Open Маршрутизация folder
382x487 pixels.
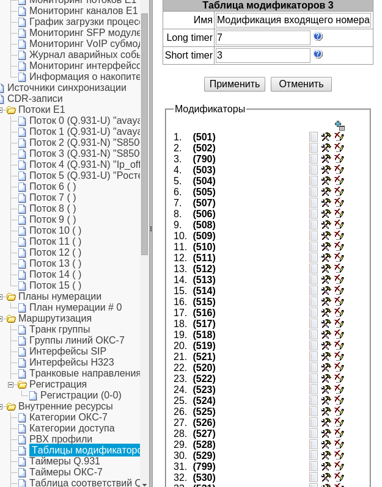(55, 319)
